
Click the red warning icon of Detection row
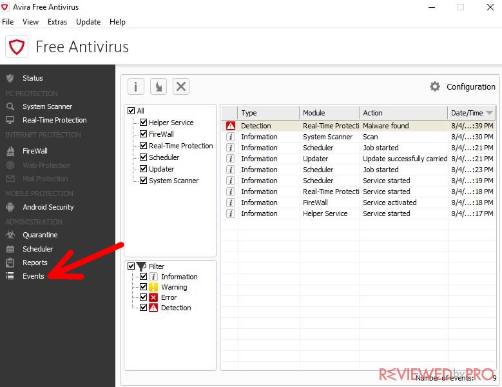231,126
